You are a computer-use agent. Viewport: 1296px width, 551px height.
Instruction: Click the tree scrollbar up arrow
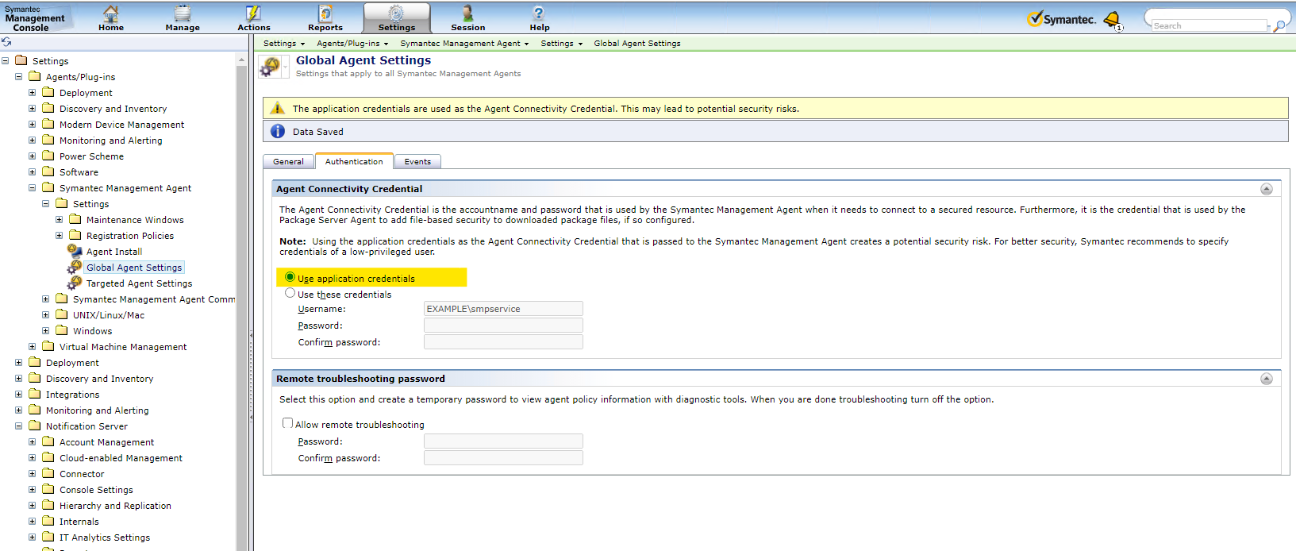[x=241, y=60]
